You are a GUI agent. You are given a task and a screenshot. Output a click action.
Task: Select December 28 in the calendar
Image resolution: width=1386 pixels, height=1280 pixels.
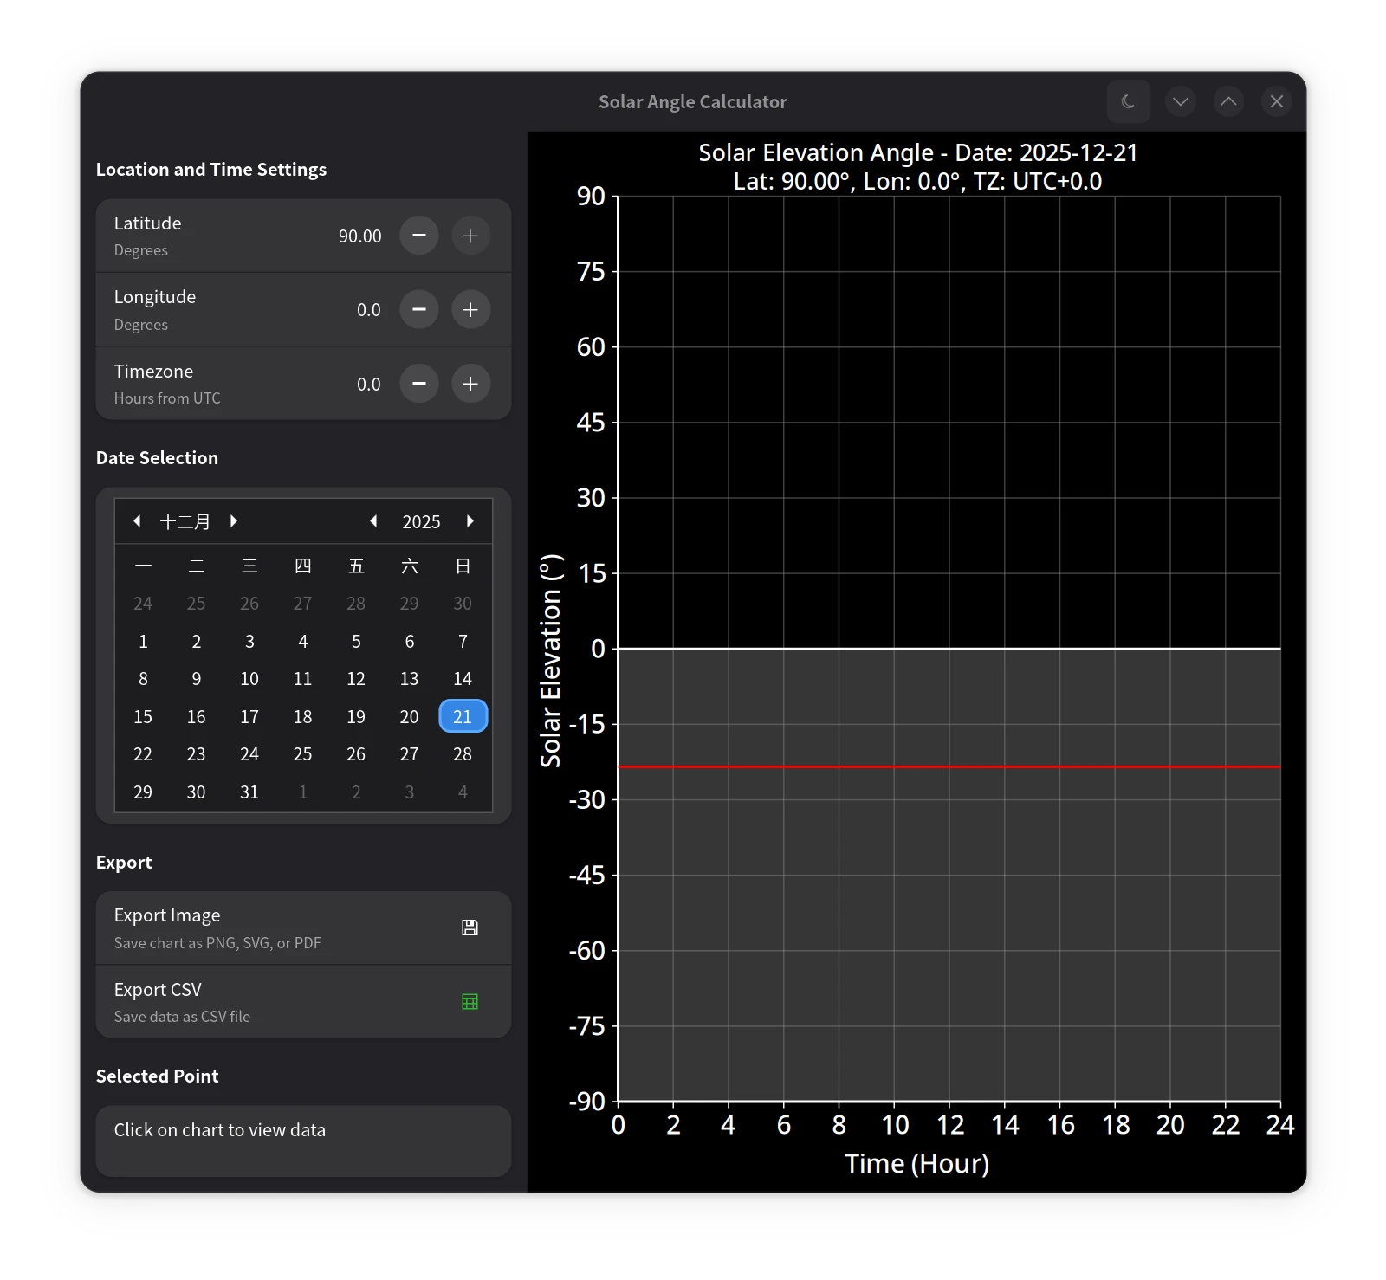point(463,754)
